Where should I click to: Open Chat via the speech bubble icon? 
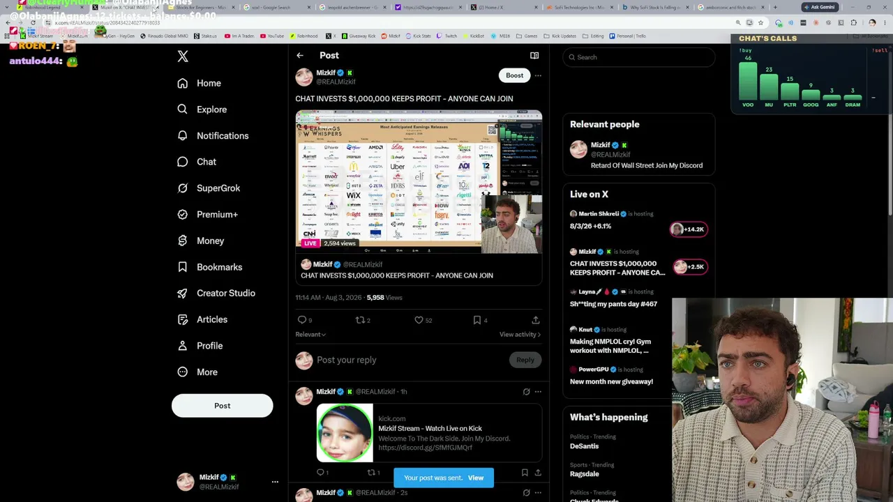coord(183,162)
